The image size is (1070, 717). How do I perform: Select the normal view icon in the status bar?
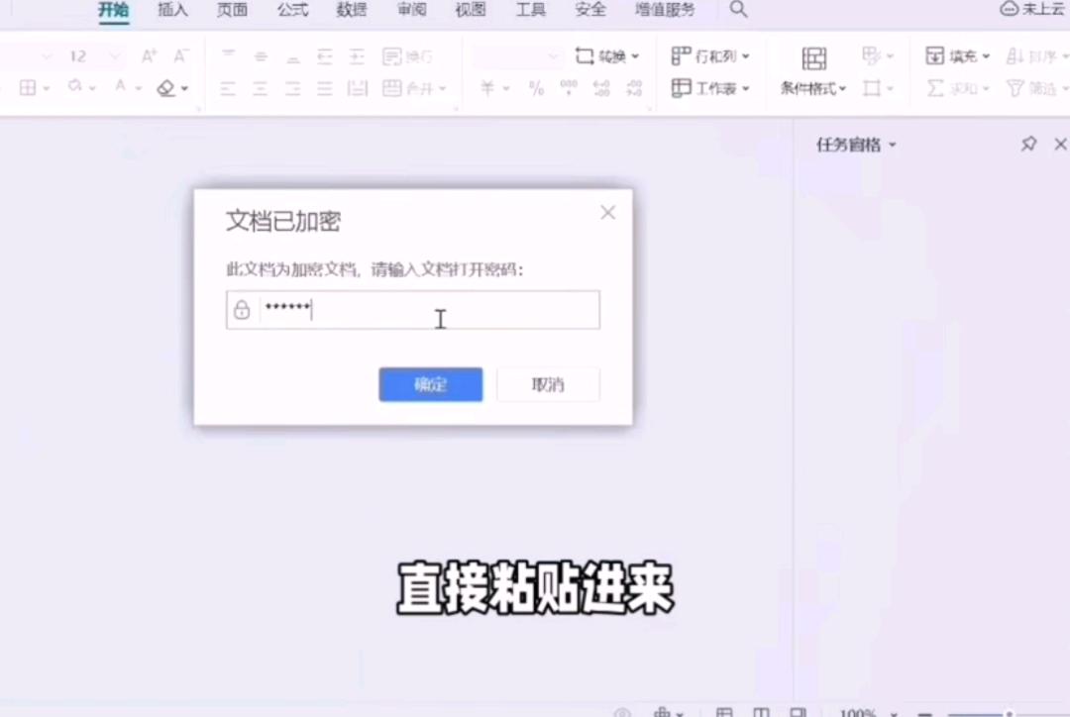(x=724, y=713)
